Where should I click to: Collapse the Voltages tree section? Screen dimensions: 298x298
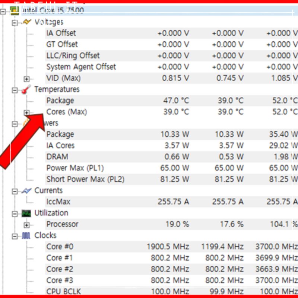click(x=15, y=23)
